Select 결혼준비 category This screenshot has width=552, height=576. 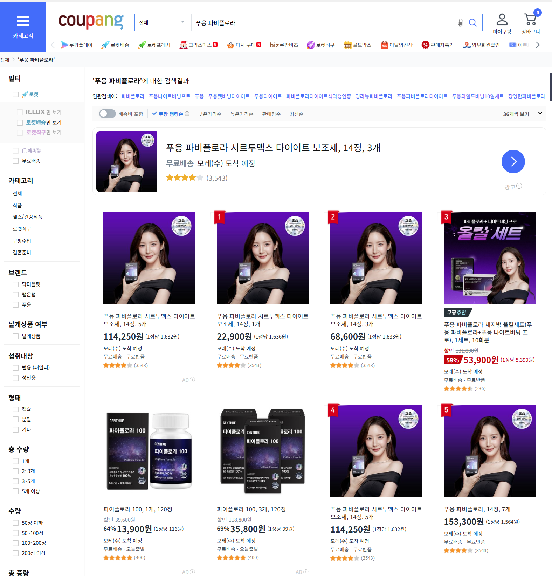[x=22, y=252]
